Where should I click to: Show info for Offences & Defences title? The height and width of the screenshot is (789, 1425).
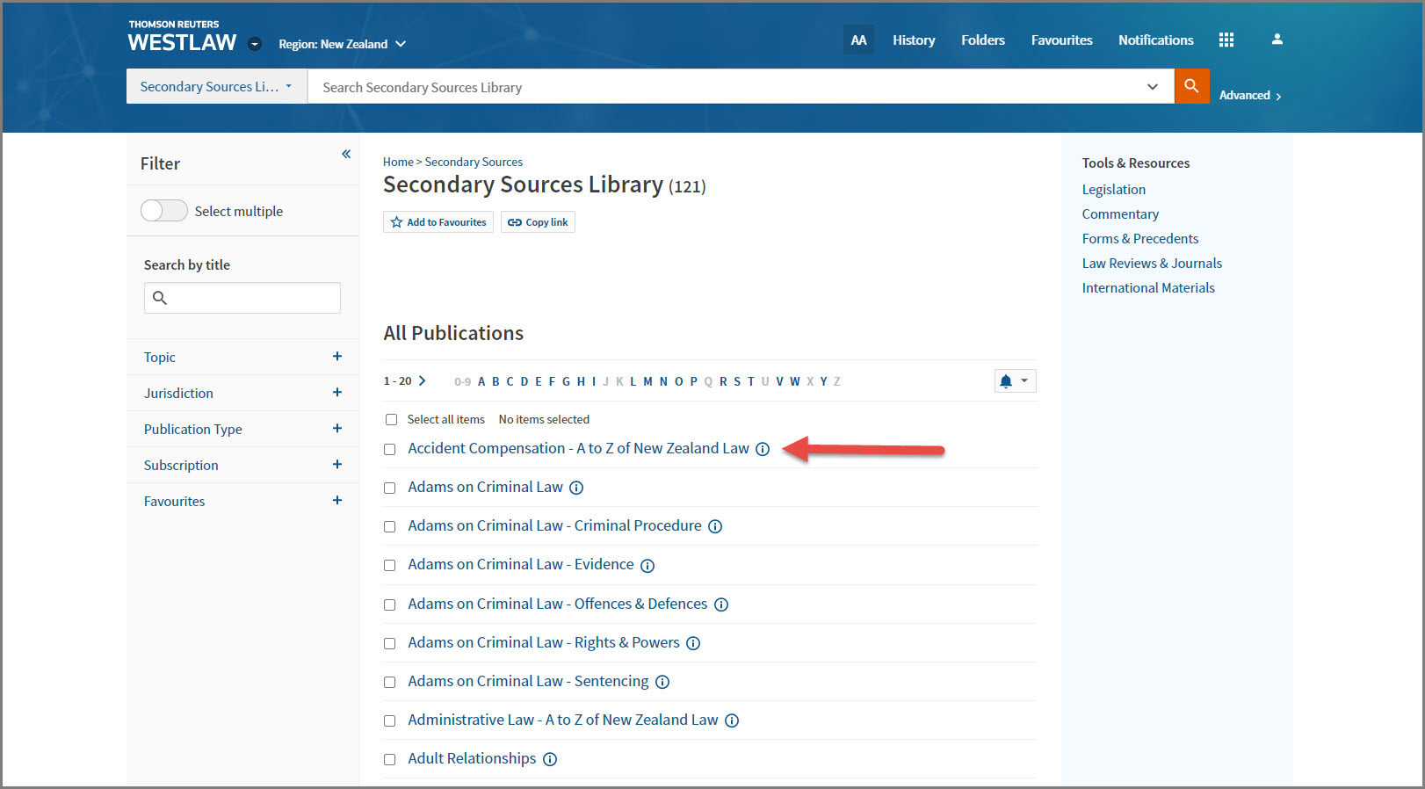(x=721, y=604)
